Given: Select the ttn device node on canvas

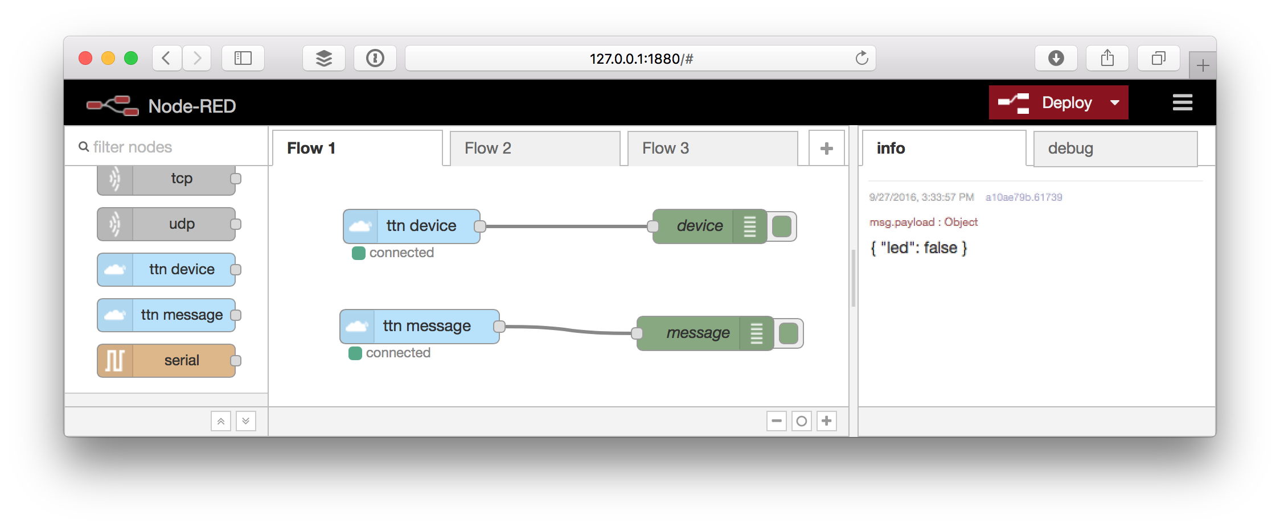Looking at the screenshot, I should (412, 226).
